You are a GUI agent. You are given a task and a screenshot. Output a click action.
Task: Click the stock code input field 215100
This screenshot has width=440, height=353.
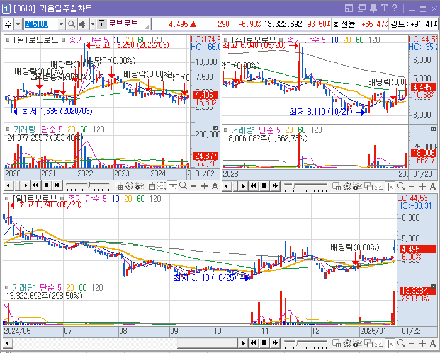click(x=40, y=24)
